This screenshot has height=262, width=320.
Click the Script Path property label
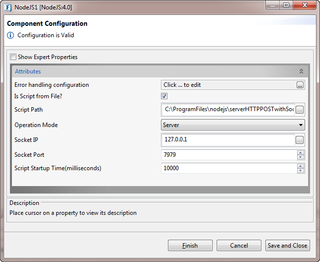pos(29,110)
